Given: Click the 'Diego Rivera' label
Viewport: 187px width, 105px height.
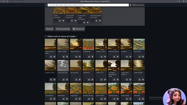Looking at the screenshot, I should pos(74,95).
